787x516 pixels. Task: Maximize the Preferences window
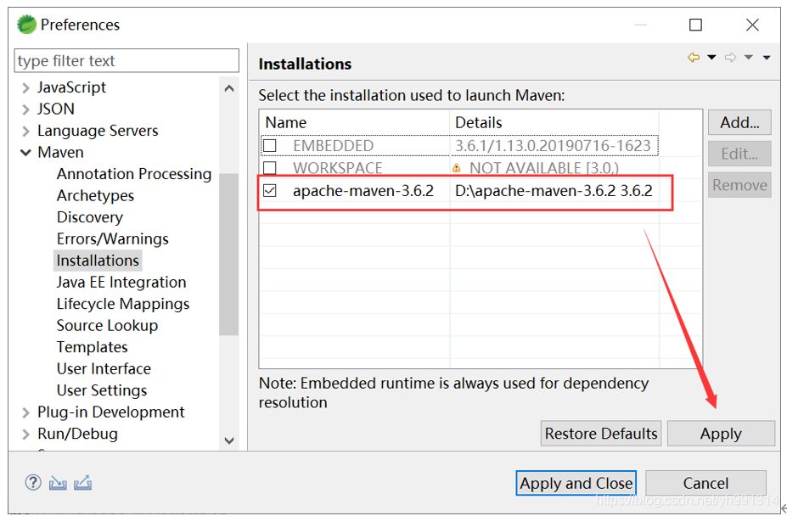695,25
